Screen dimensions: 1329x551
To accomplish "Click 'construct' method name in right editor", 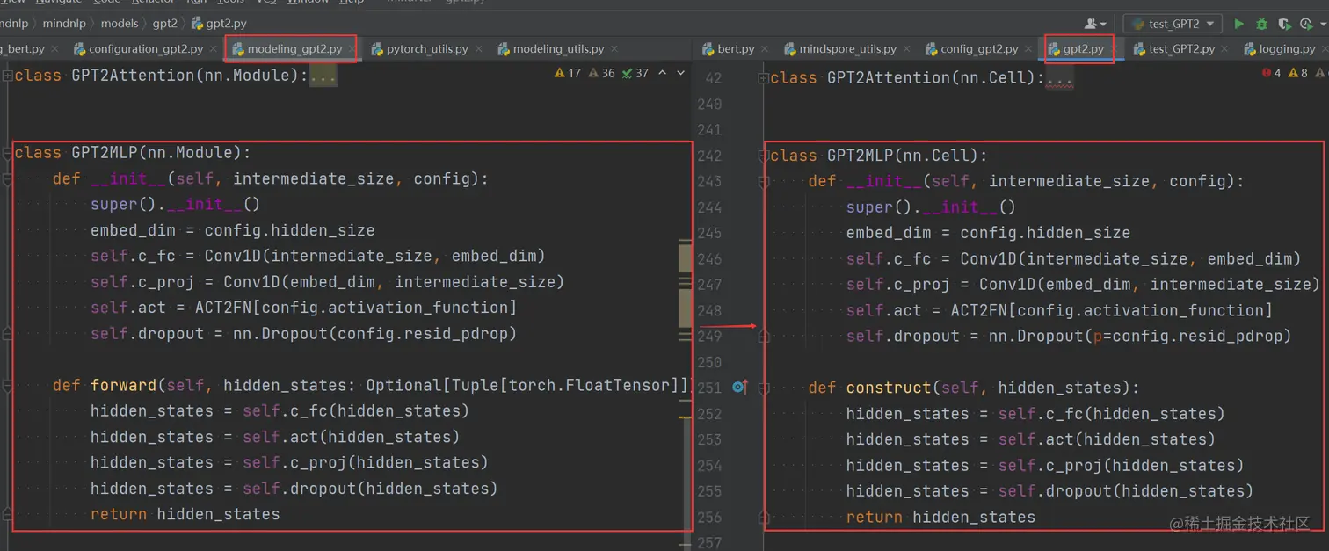I will point(889,388).
